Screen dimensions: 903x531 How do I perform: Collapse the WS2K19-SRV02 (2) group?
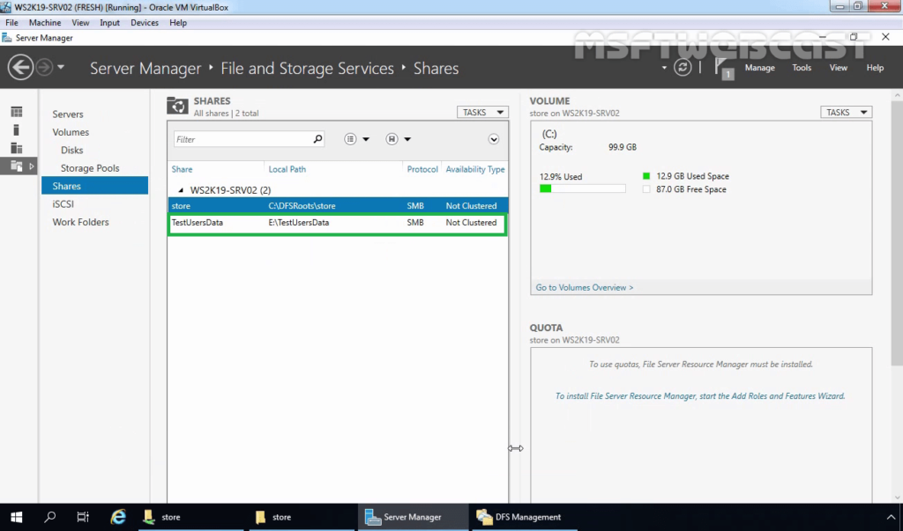(x=180, y=190)
